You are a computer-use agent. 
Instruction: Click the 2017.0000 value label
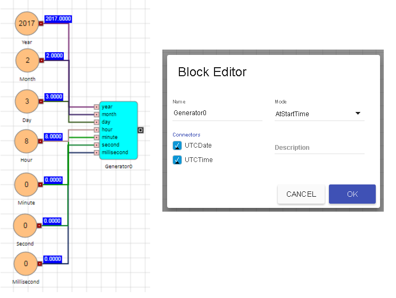click(x=58, y=19)
